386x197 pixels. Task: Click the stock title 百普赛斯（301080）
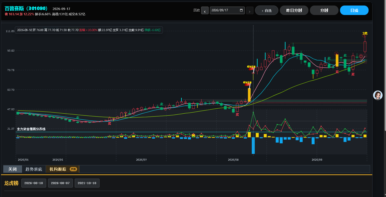click(x=26, y=8)
